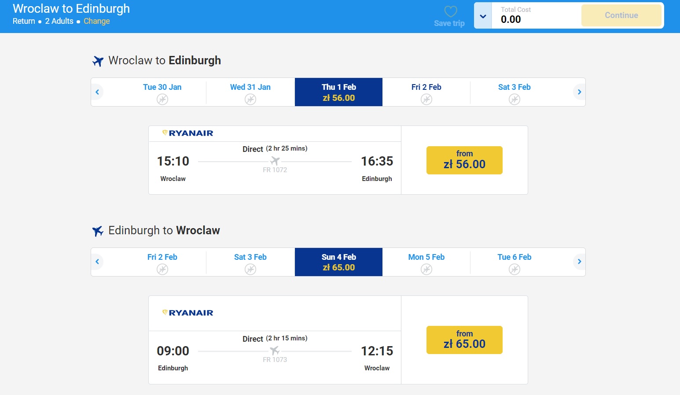Screen dimensions: 680x395
Task: Click no-flight icon under Fri 2 Feb outbound
Action: (426, 100)
